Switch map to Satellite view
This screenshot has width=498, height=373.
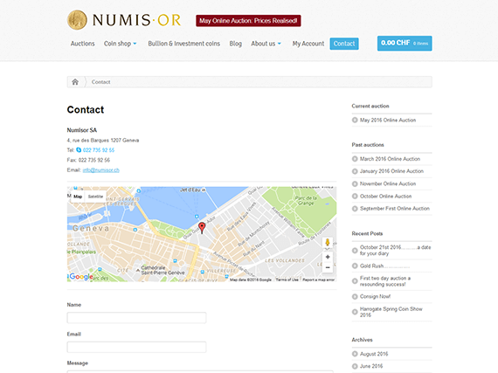point(95,197)
